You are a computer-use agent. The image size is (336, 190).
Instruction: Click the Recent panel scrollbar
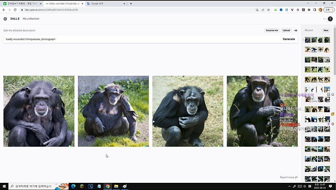coord(334,50)
